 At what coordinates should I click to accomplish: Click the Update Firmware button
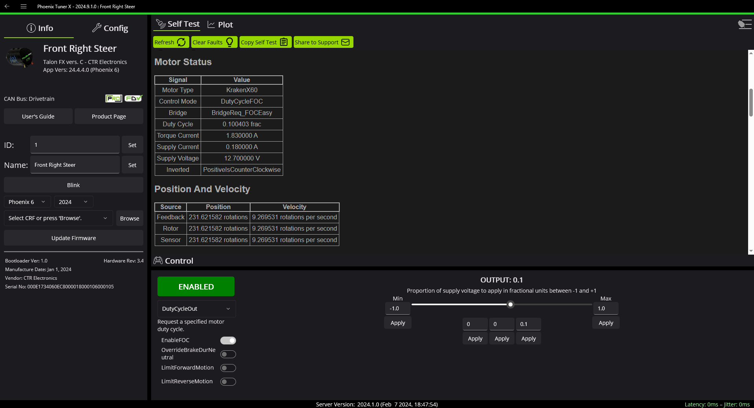(73, 238)
